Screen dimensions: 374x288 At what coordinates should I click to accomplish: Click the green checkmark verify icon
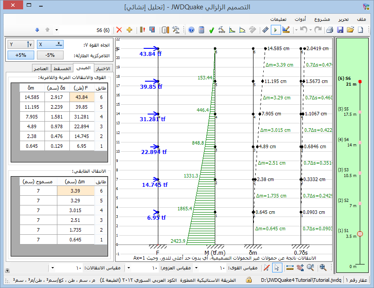click(x=212, y=30)
